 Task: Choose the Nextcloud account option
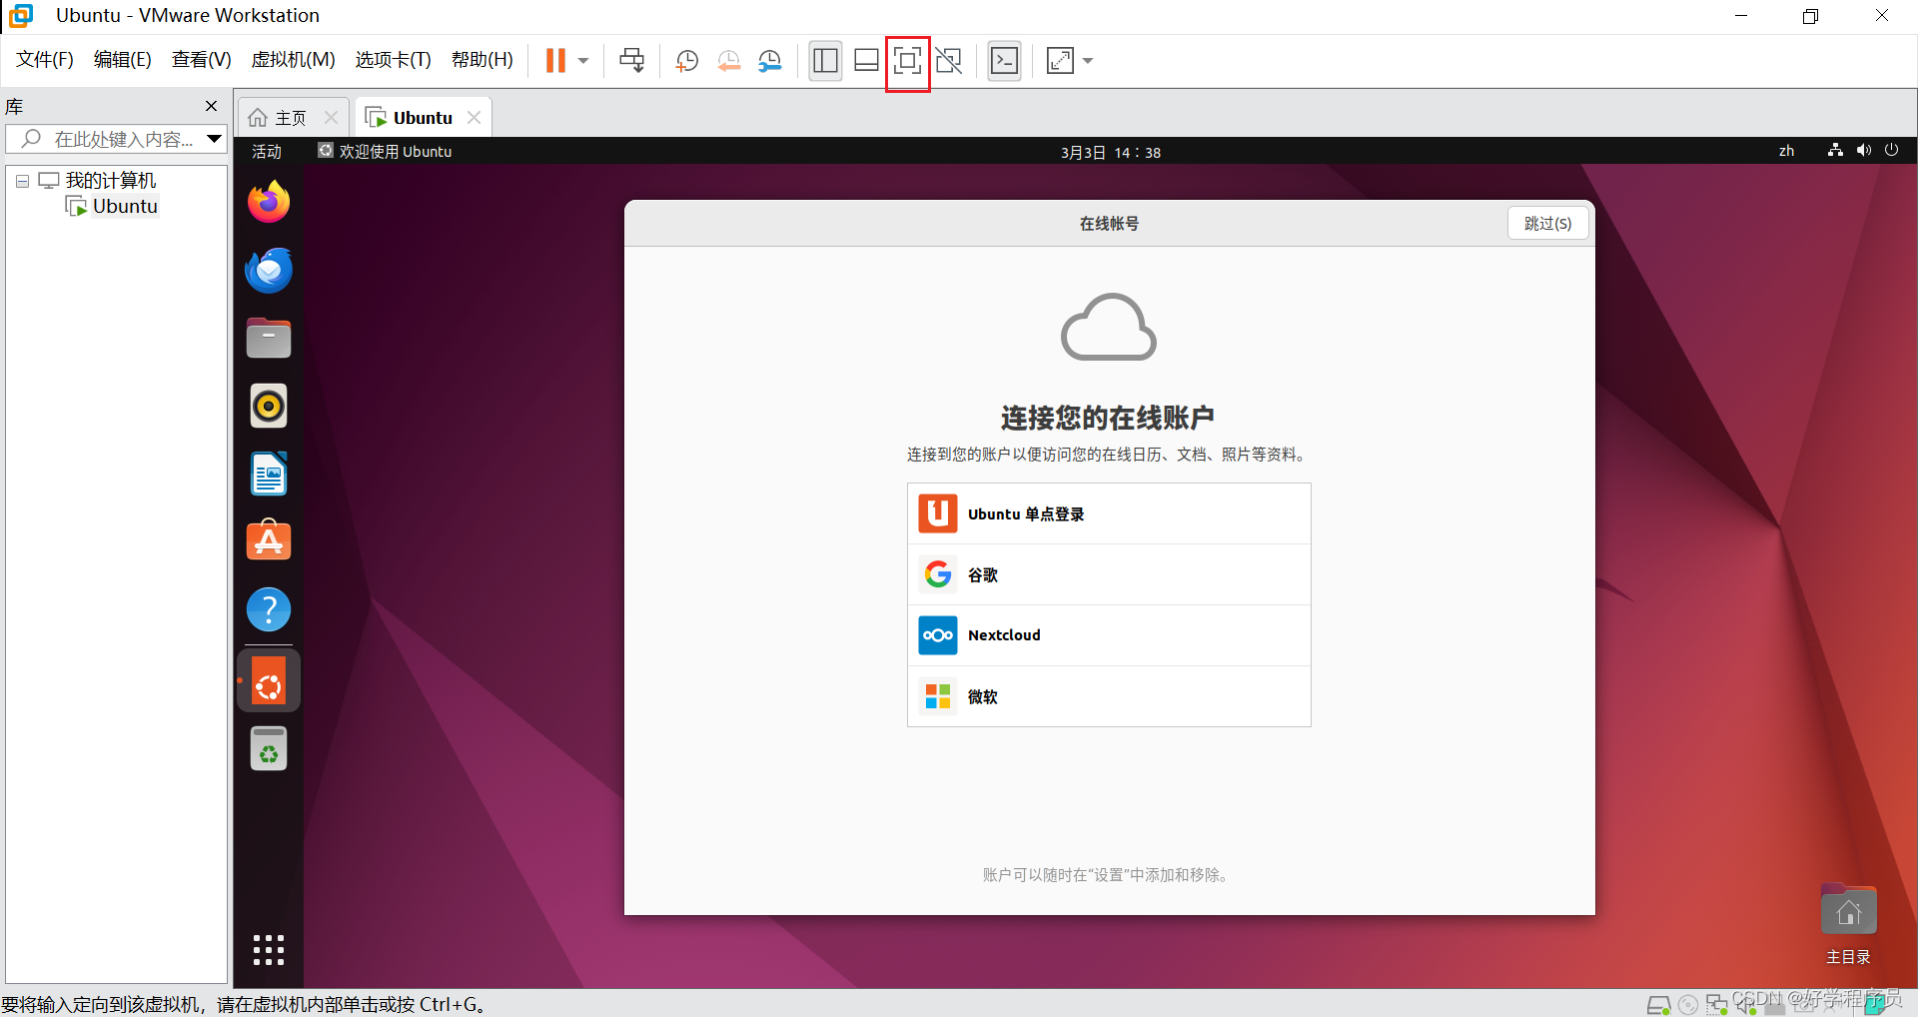pos(1109,635)
